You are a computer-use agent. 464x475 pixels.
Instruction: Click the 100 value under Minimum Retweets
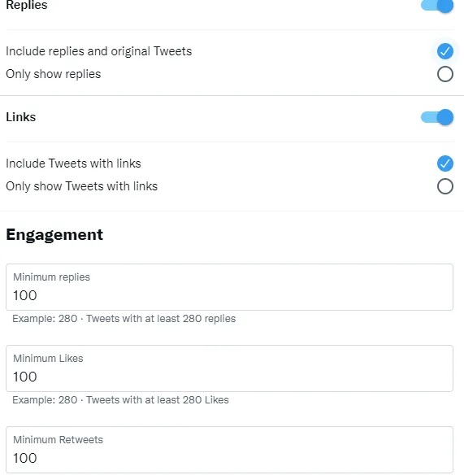25,459
